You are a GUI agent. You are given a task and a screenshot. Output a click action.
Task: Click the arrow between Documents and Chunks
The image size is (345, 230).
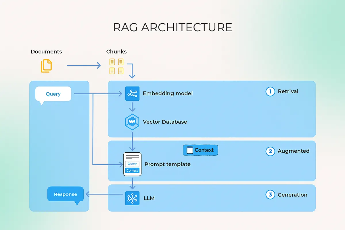click(x=83, y=66)
